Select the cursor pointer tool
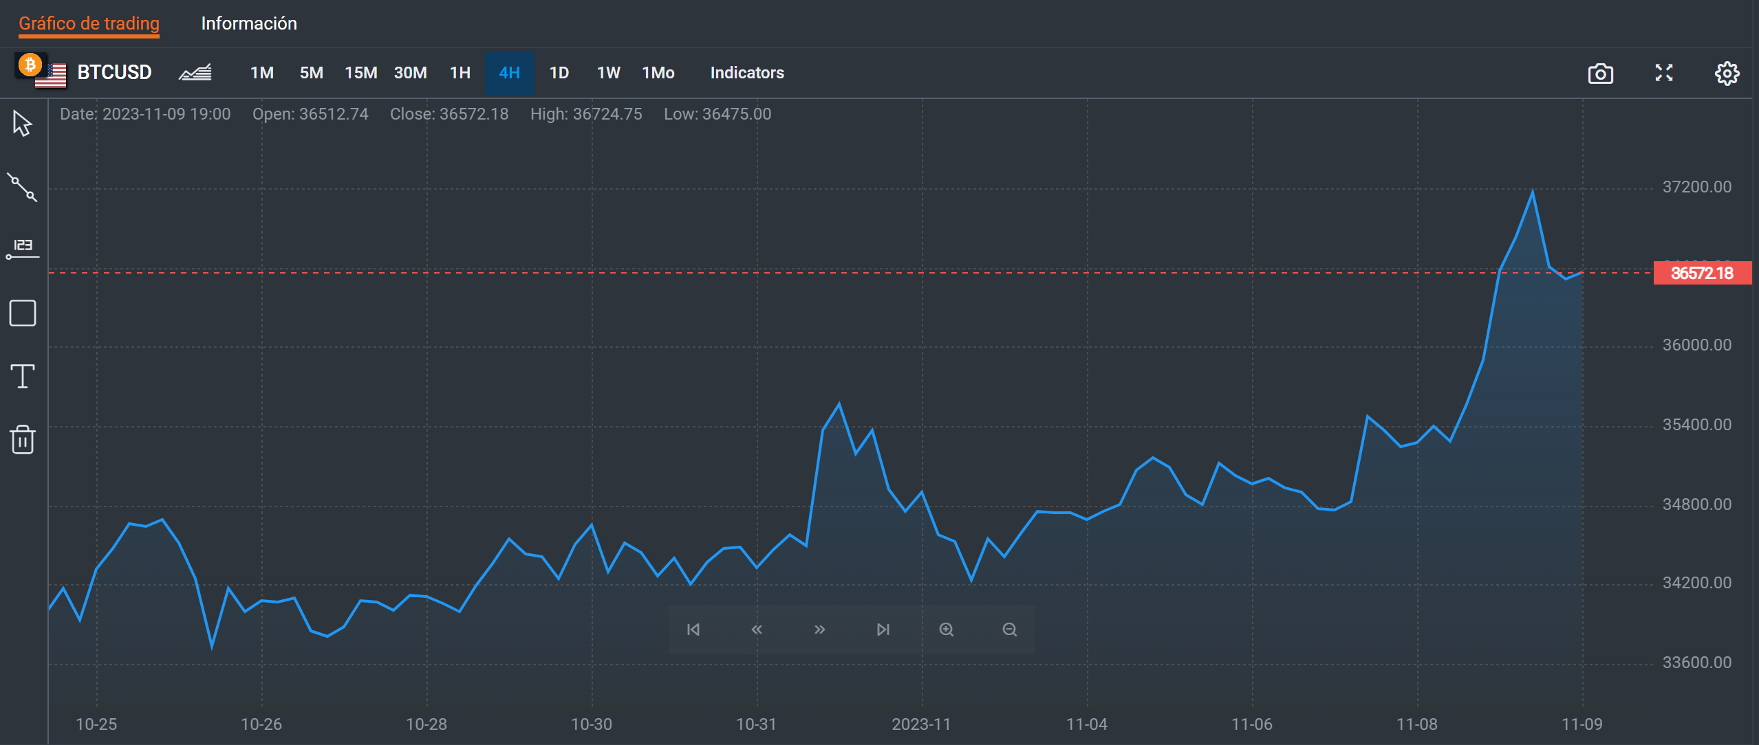The image size is (1759, 745). [x=22, y=124]
